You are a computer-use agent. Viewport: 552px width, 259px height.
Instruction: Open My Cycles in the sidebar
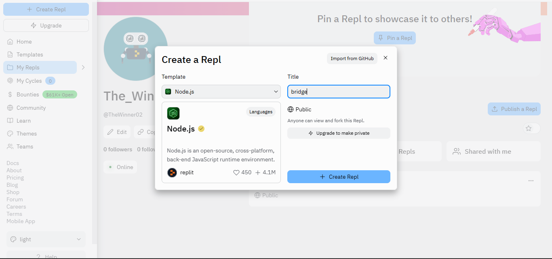click(29, 81)
